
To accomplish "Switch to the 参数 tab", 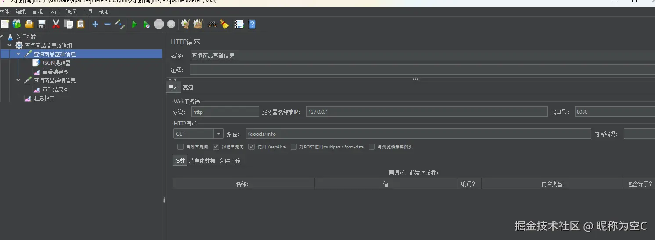I will [x=180, y=161].
